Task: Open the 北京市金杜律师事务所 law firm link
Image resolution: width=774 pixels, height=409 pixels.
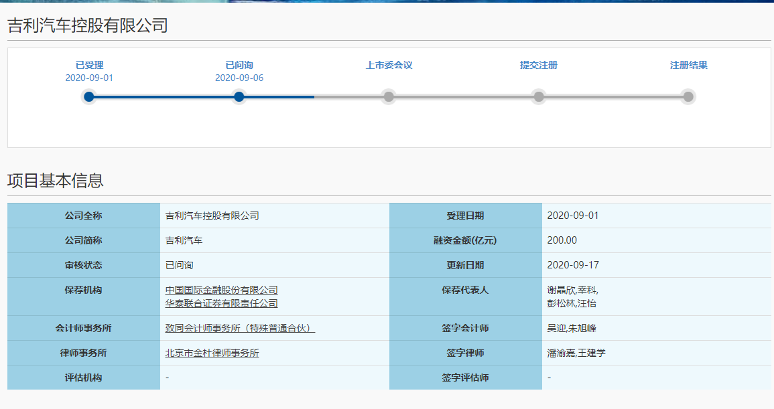Action: click(x=212, y=353)
